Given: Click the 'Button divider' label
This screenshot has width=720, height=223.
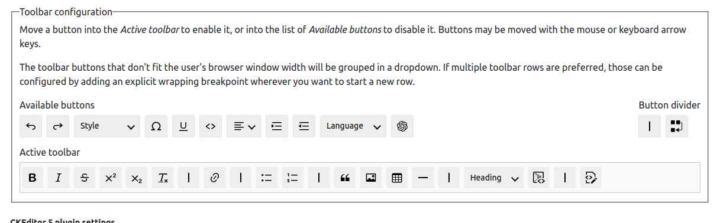Looking at the screenshot, I should point(669,105).
